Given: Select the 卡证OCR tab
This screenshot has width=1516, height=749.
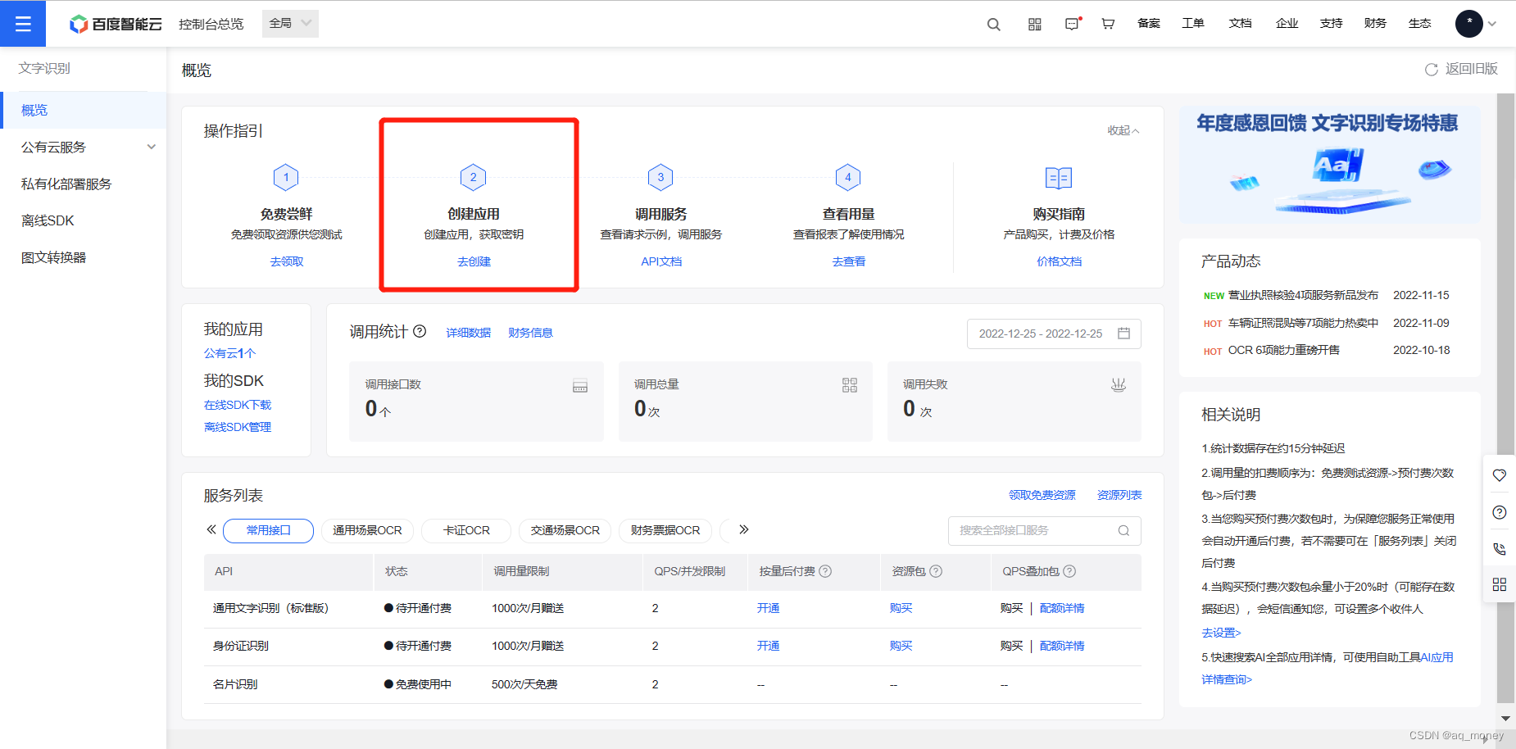Looking at the screenshot, I should point(466,531).
